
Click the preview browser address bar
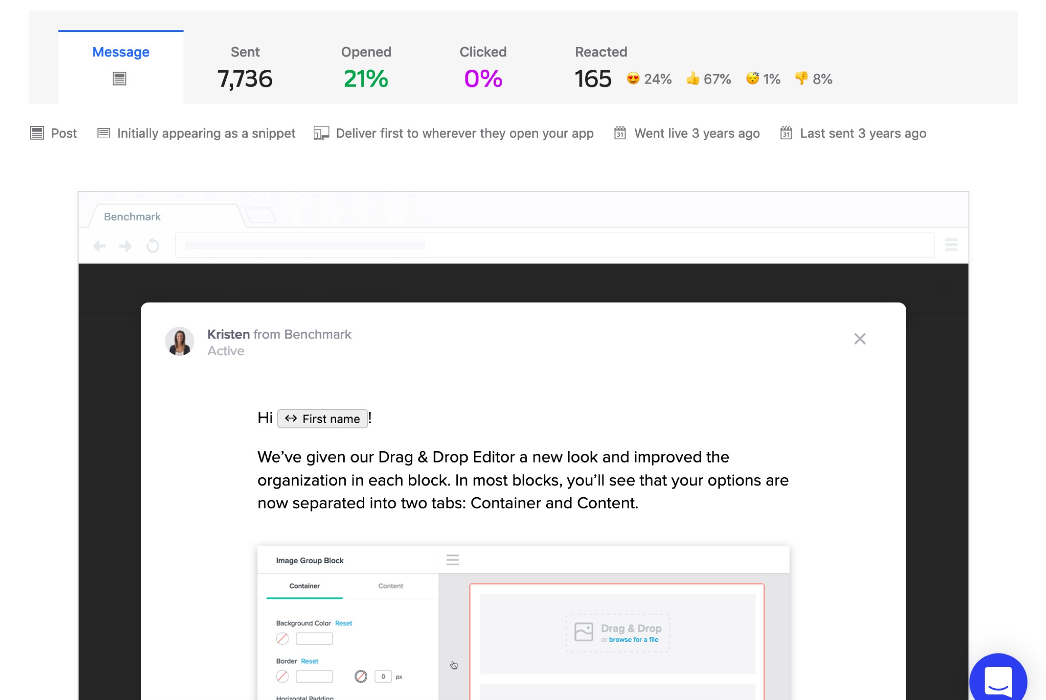(555, 245)
